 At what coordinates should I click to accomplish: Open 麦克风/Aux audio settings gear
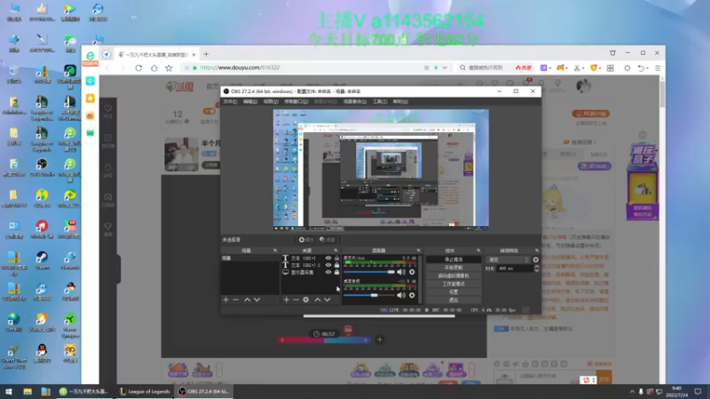(x=412, y=272)
